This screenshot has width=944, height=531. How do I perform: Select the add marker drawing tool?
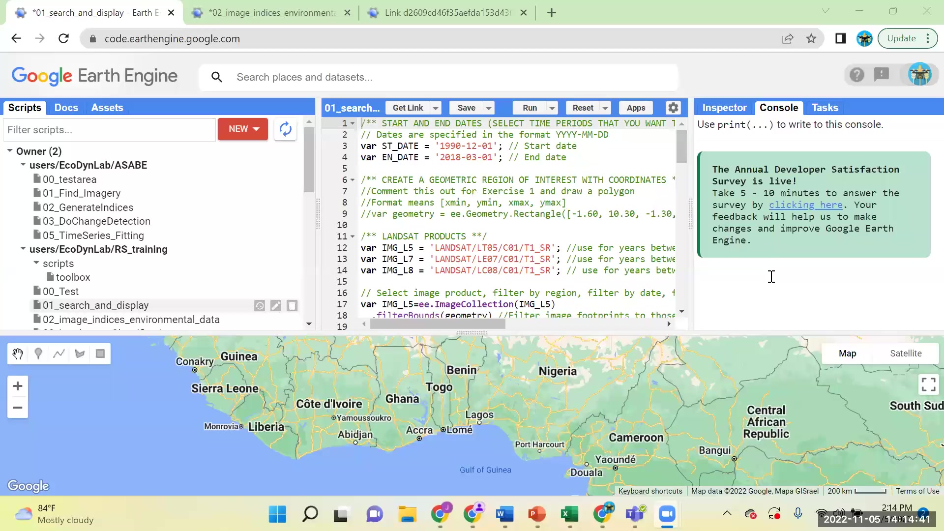pos(38,354)
